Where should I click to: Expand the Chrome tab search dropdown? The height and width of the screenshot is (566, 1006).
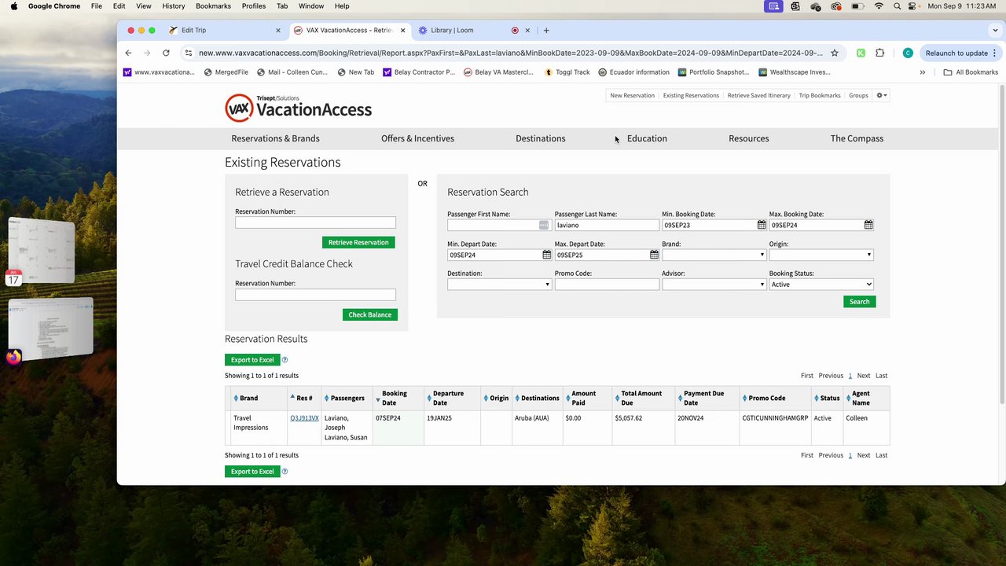pos(995,30)
